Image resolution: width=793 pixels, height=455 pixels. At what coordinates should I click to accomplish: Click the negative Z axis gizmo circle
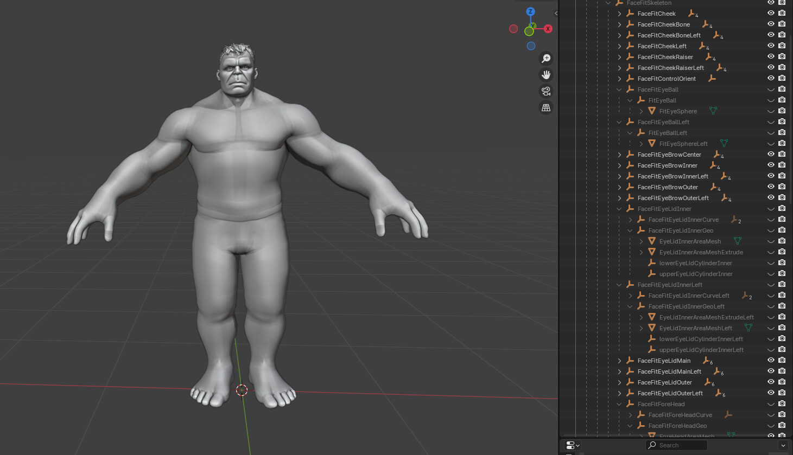point(531,46)
